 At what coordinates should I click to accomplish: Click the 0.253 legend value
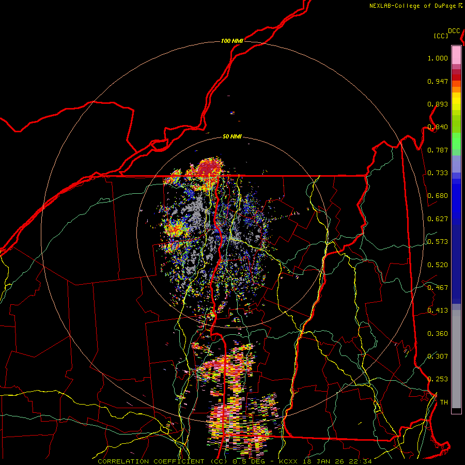438,379
